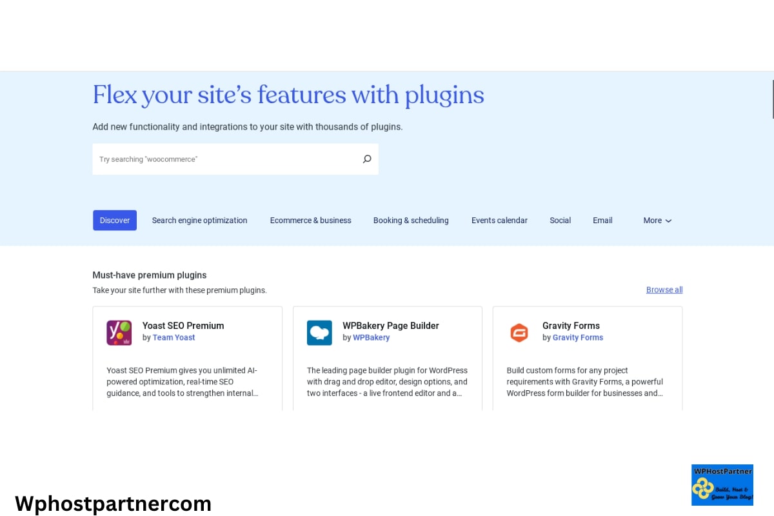Open the Email plugins category

[x=602, y=220]
